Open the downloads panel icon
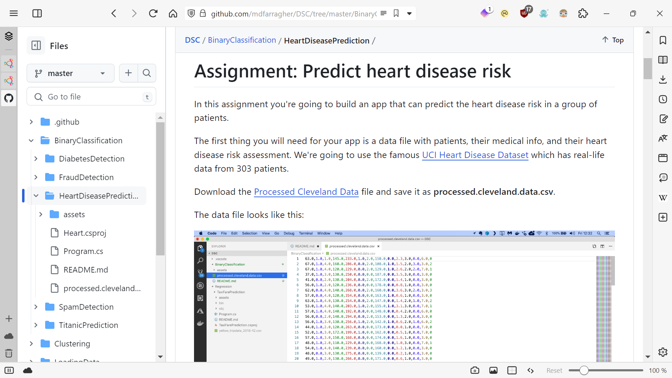 (x=663, y=80)
